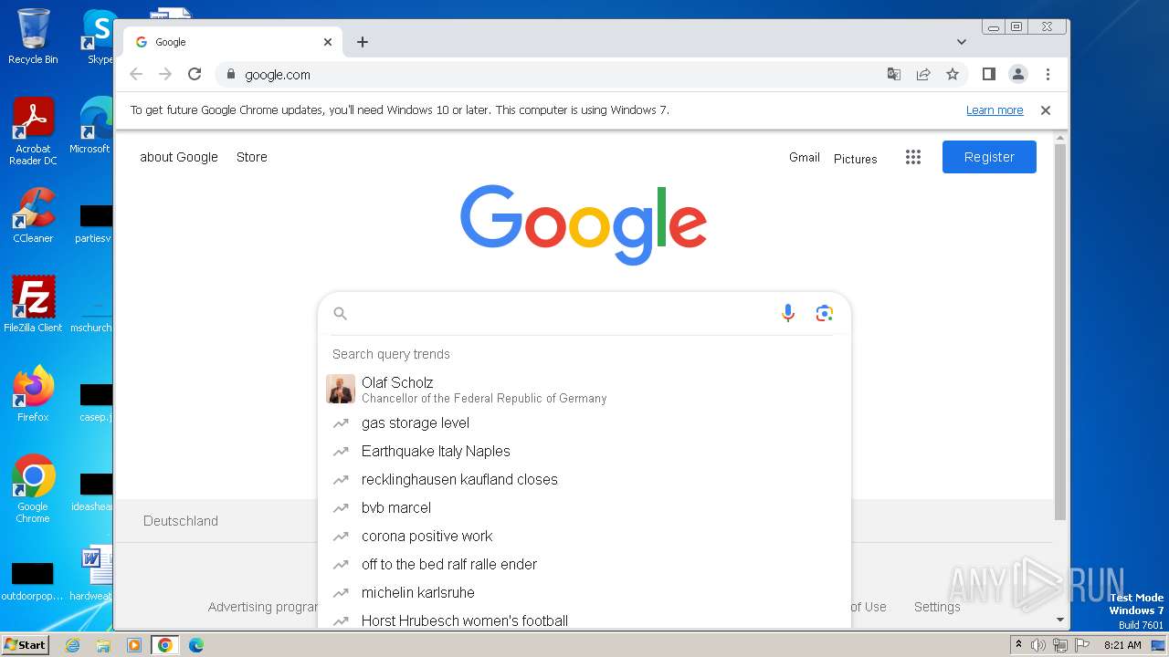Click the blue Register button

point(989,157)
